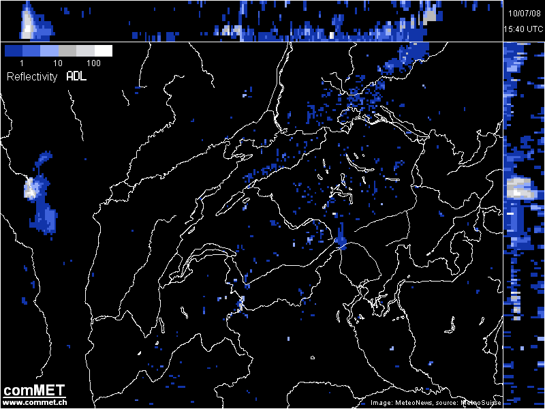Click the date 10/07/08

coord(525,14)
